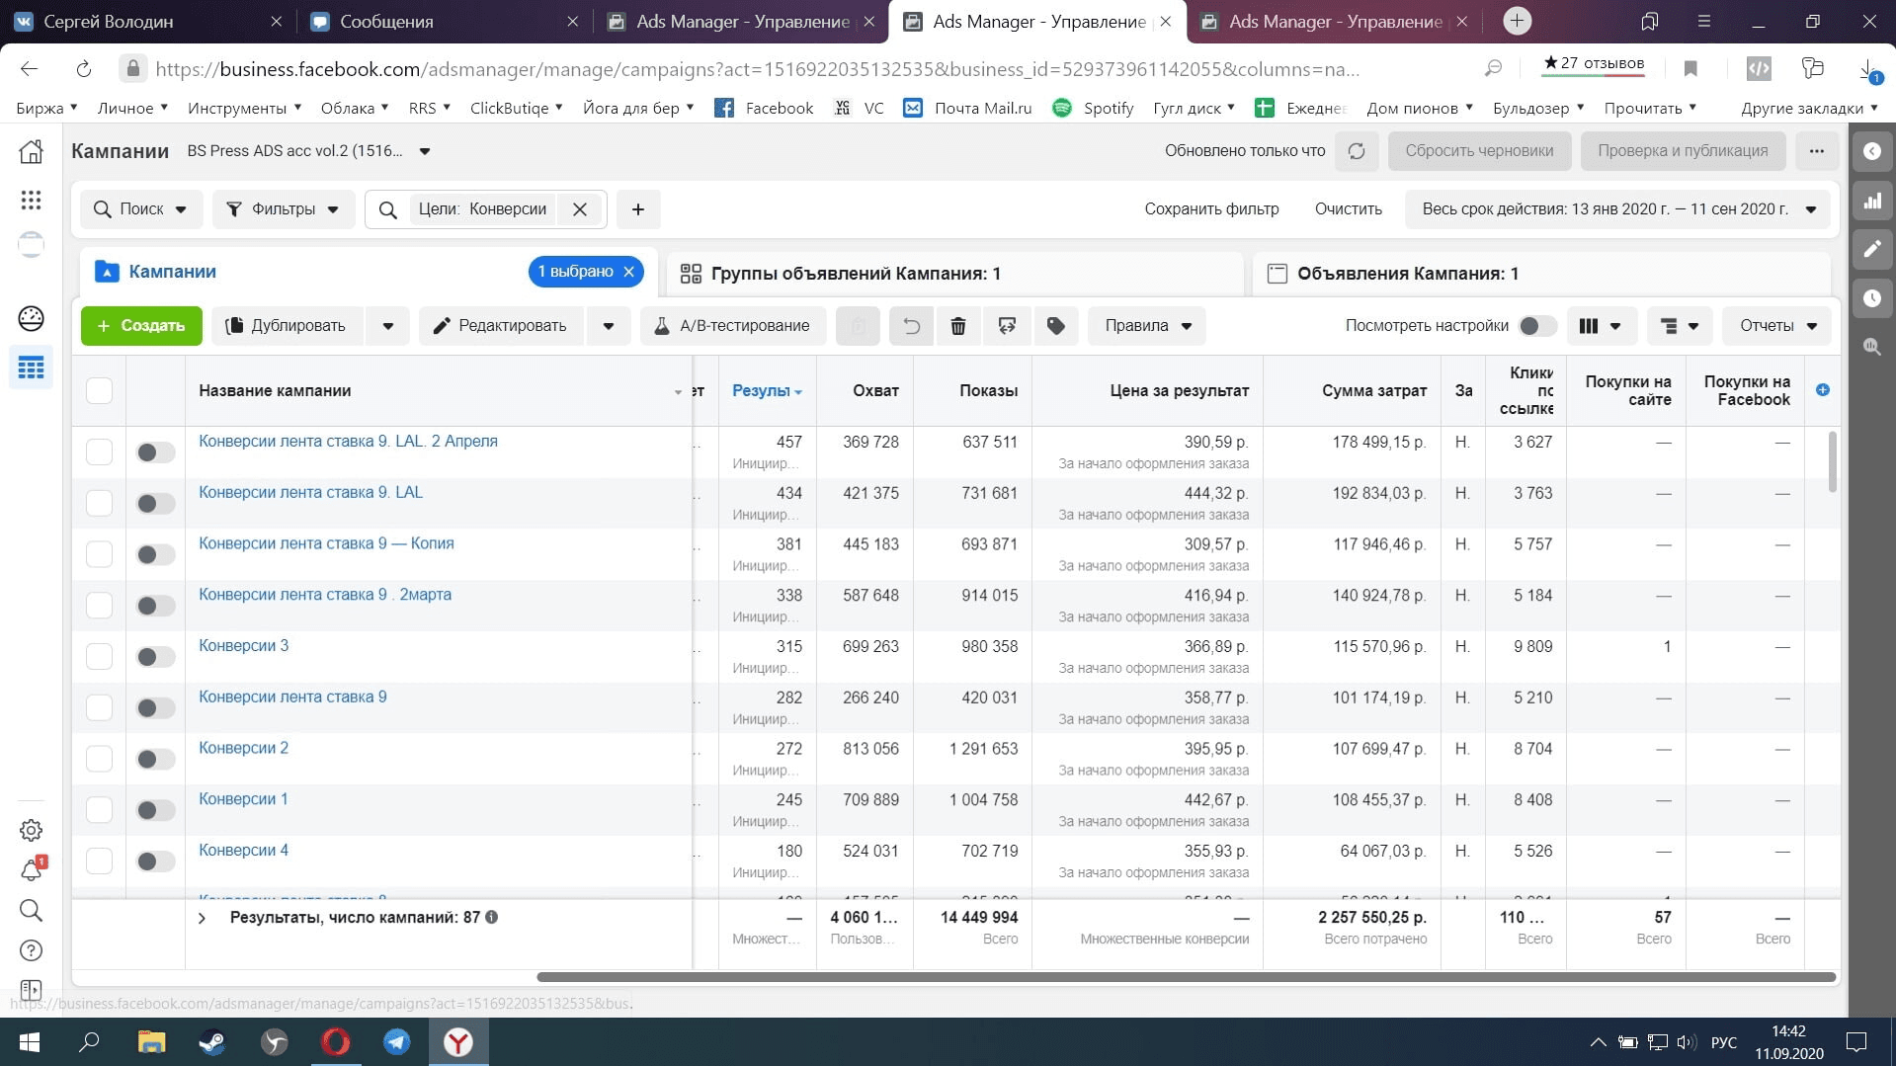
Task: Open the more options ellipsis menu
Action: tap(1816, 151)
